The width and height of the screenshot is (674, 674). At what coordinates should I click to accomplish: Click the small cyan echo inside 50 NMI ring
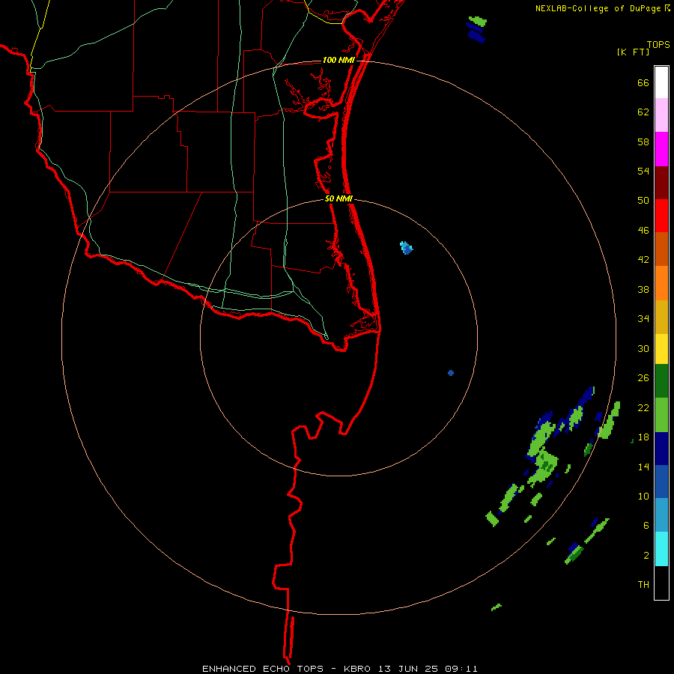point(406,248)
